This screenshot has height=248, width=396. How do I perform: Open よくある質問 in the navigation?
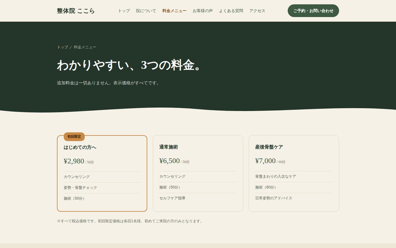point(231,11)
